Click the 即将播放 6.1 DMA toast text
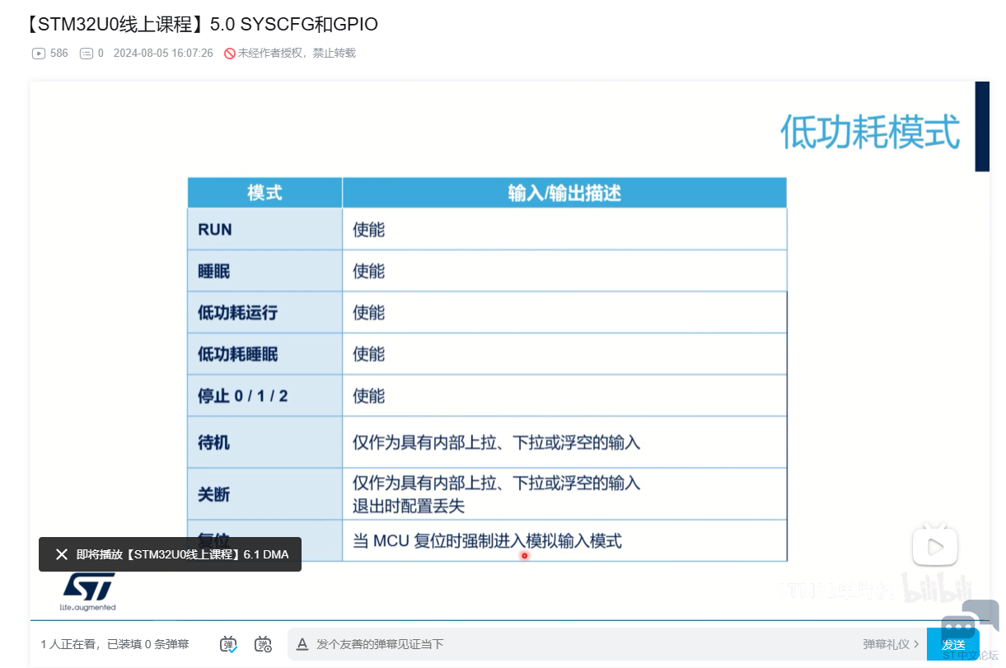Screen dimensions: 1006x668 [183, 554]
